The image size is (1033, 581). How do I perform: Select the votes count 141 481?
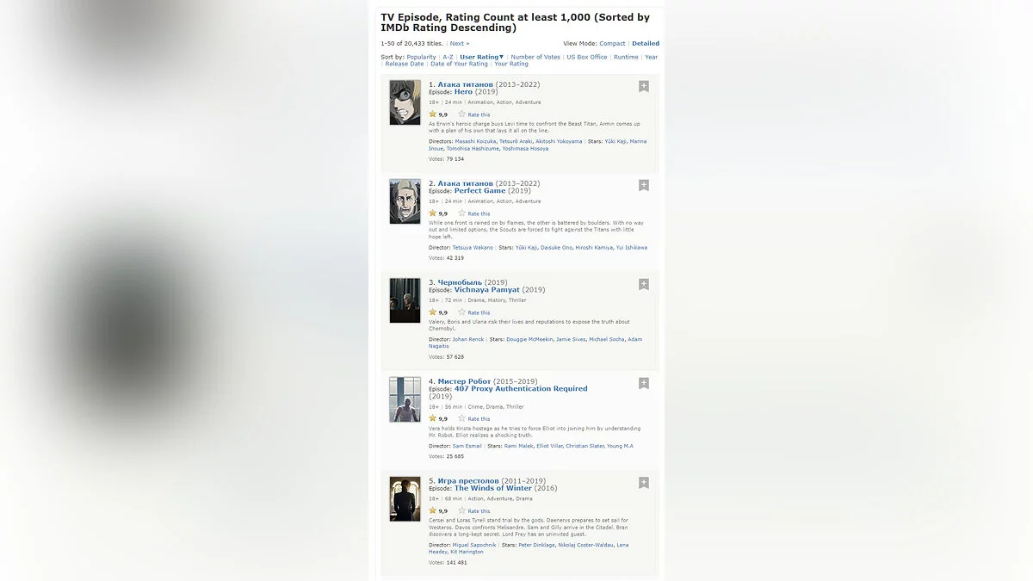coord(456,563)
